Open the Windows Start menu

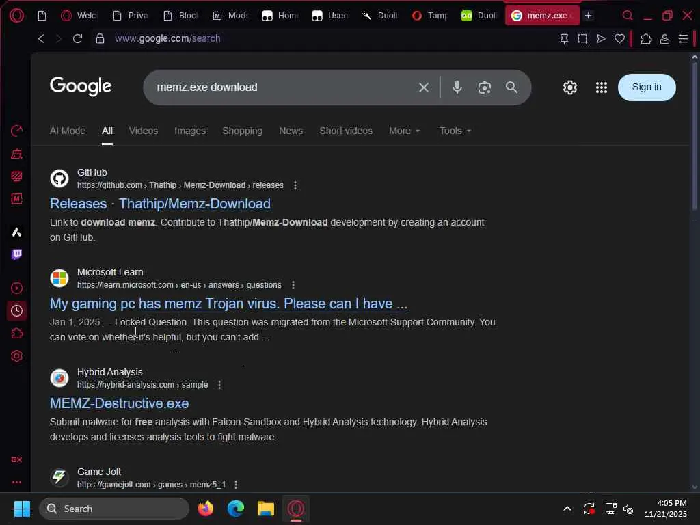22,509
